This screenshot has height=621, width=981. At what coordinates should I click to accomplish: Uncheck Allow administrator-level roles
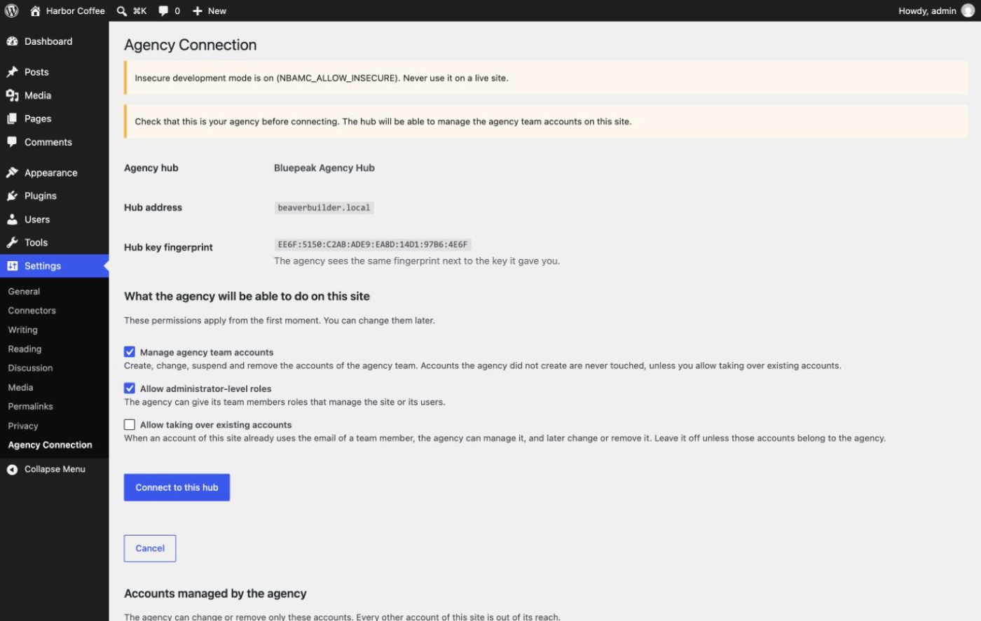coord(130,389)
